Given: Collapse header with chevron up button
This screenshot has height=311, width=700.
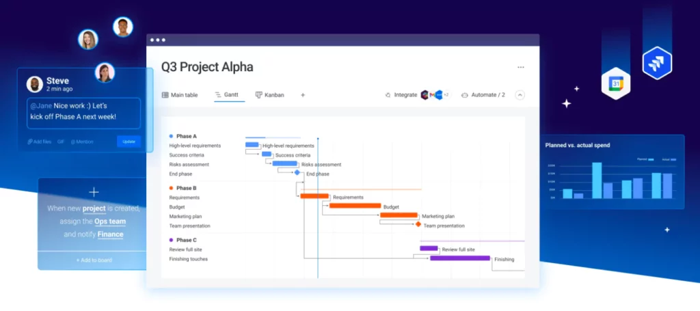Looking at the screenshot, I should (520, 95).
